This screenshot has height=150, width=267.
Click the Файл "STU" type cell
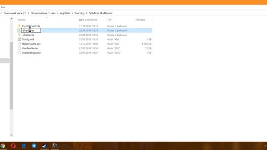pyautogui.click(x=113, y=48)
